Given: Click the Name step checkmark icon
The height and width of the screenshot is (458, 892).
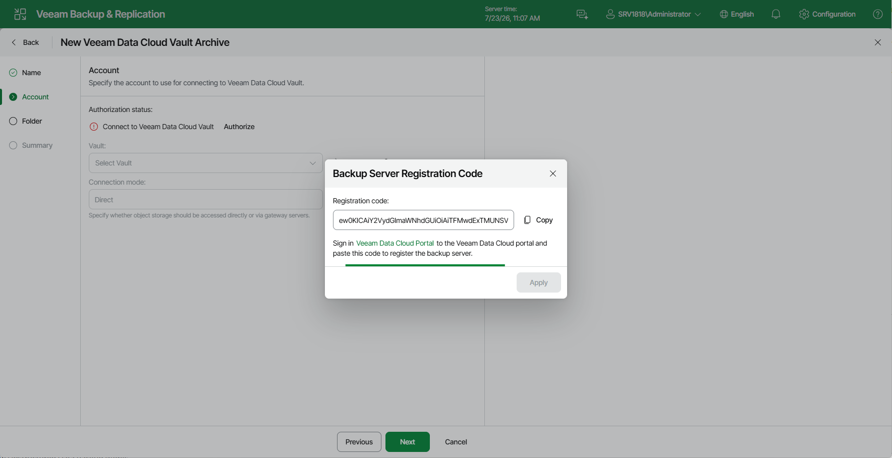Looking at the screenshot, I should pyautogui.click(x=13, y=73).
